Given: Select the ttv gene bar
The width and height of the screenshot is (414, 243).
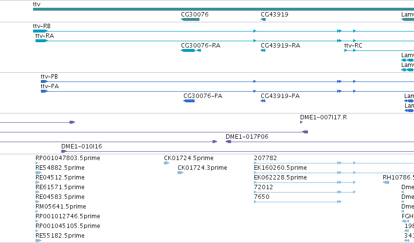Looking at the screenshot, I should pos(223,9).
